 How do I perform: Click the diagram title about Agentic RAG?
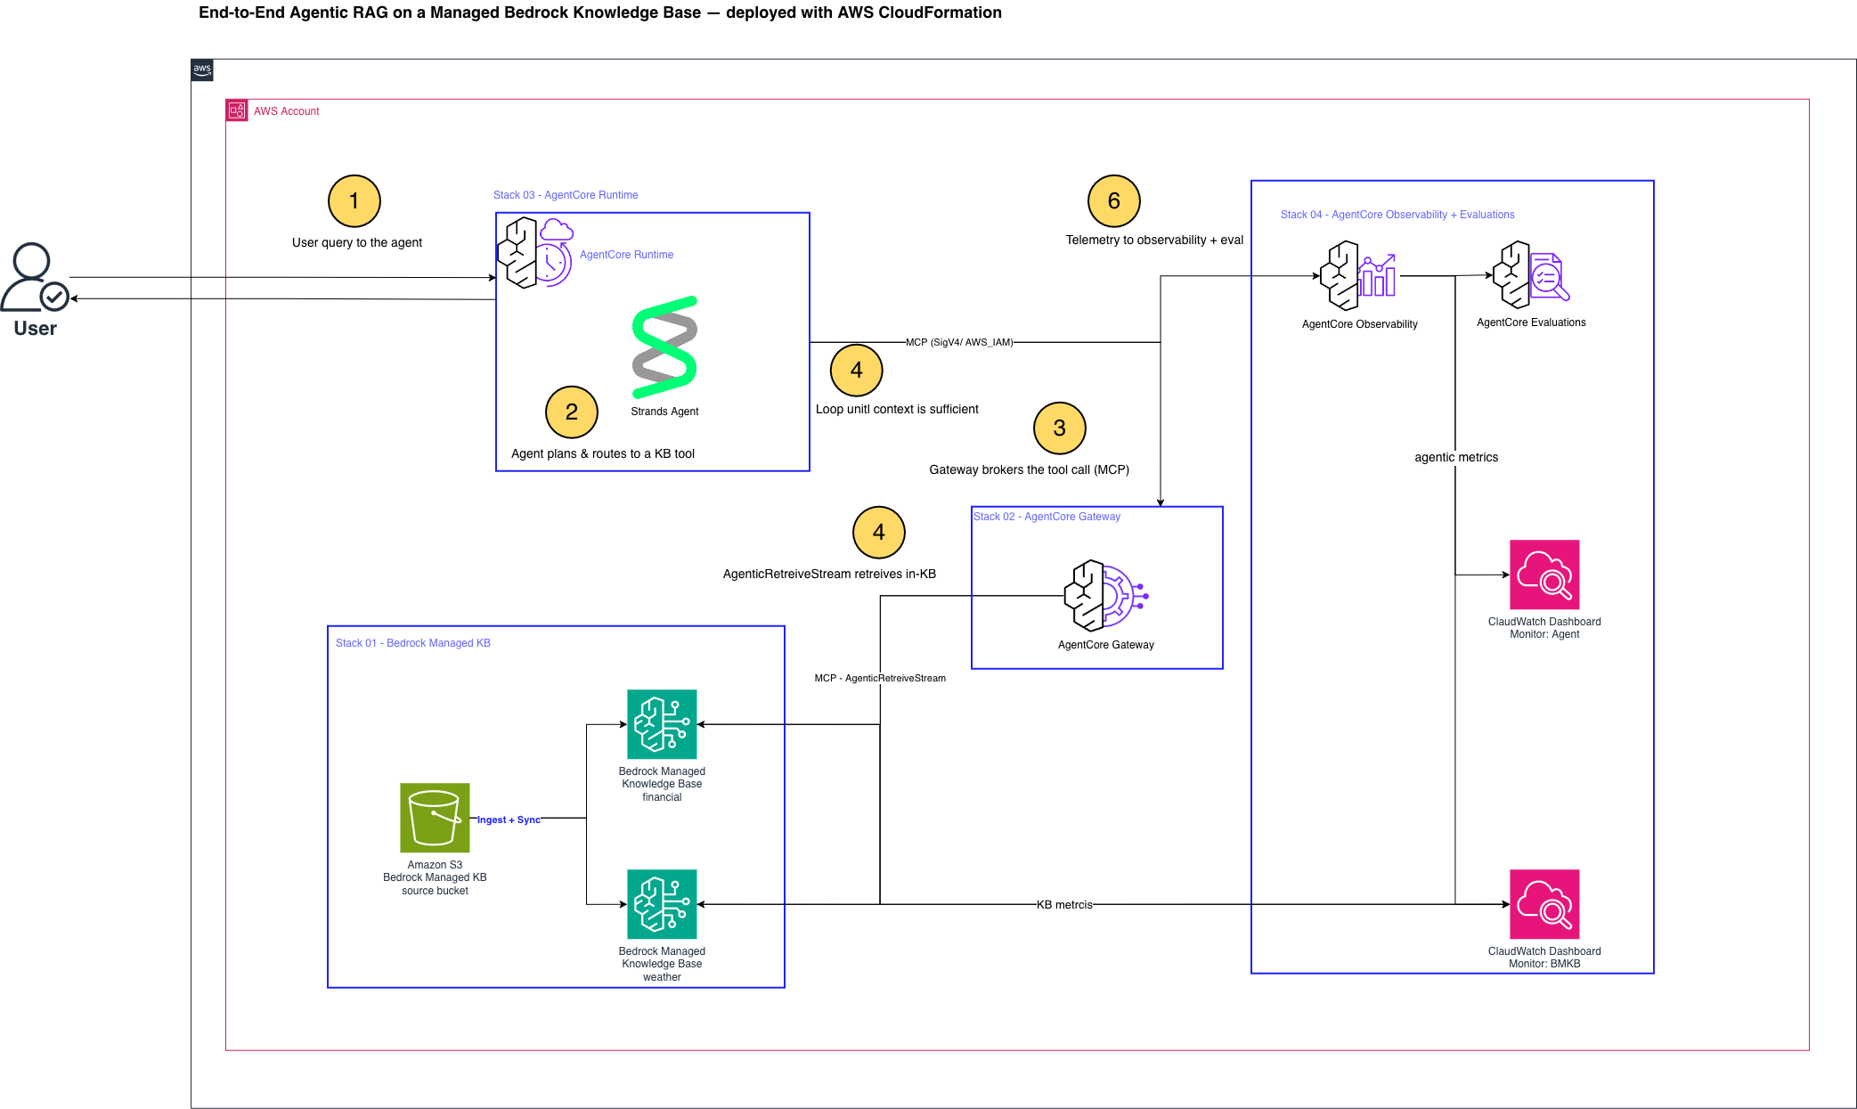(600, 12)
